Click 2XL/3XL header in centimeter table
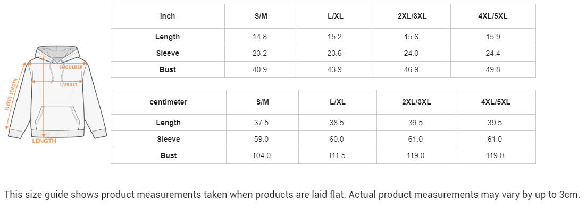This screenshot has height=209, width=586. coord(416,102)
